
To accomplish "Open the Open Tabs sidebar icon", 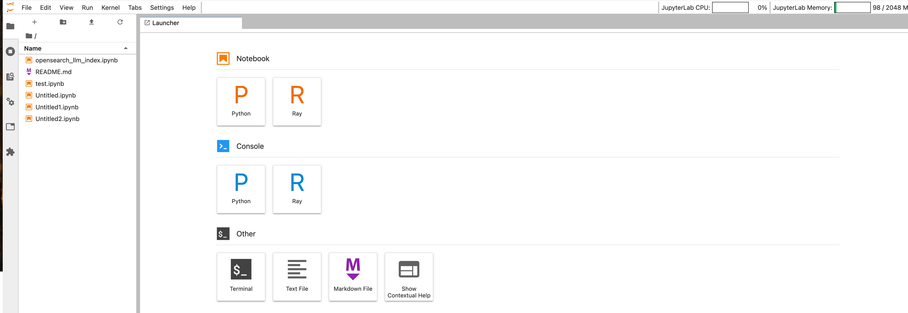I will (10, 127).
